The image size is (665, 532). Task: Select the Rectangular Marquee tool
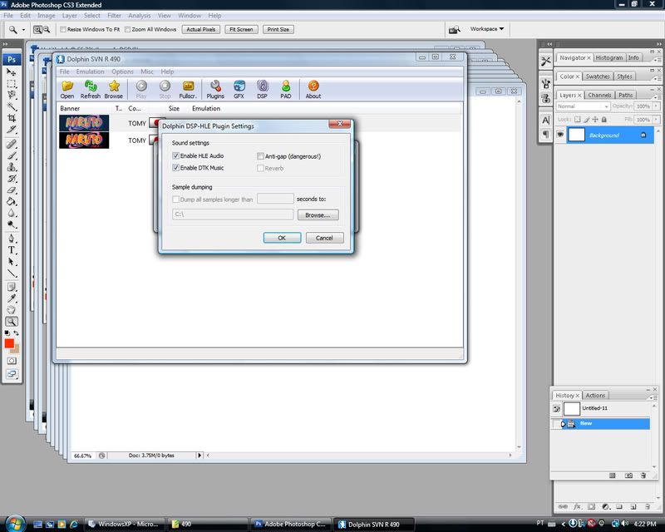click(11, 84)
